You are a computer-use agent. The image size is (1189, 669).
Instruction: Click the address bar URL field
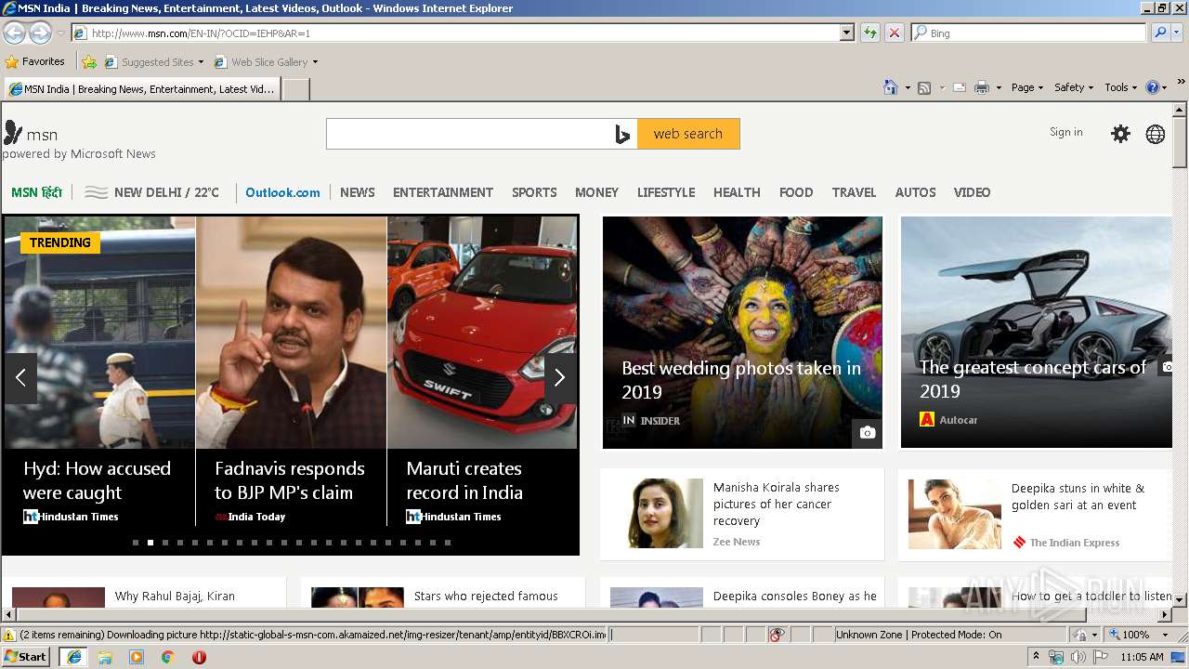coord(463,33)
